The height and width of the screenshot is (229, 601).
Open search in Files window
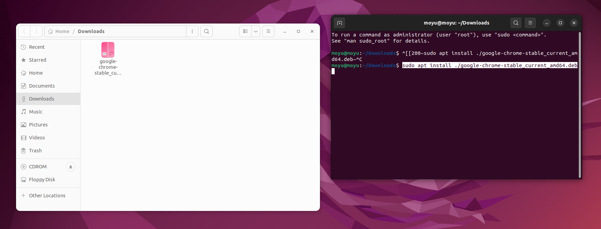coord(207,31)
